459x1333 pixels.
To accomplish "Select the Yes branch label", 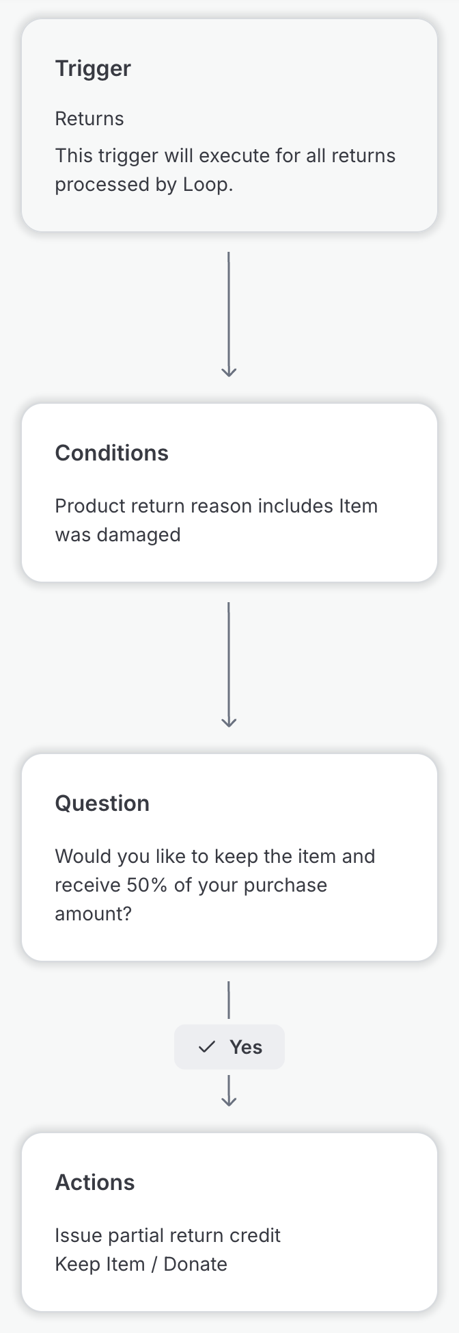I will tap(229, 1047).
